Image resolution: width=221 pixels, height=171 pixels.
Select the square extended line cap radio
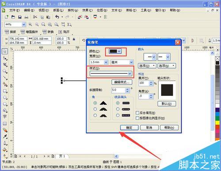[x=118, y=115]
